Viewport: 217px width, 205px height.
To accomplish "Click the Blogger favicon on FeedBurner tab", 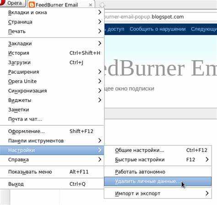I will pyautogui.click(x=32, y=5).
